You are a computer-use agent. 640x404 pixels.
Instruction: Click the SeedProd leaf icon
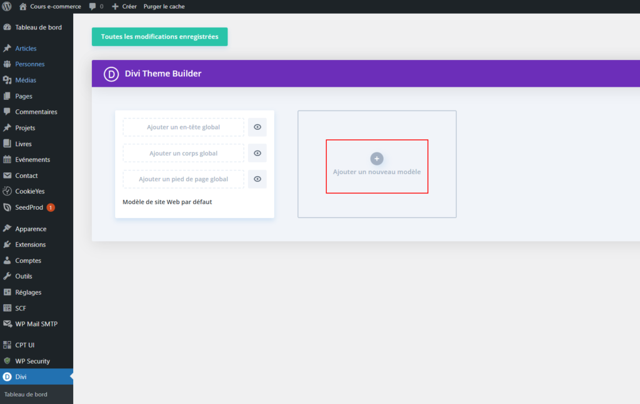click(x=7, y=207)
